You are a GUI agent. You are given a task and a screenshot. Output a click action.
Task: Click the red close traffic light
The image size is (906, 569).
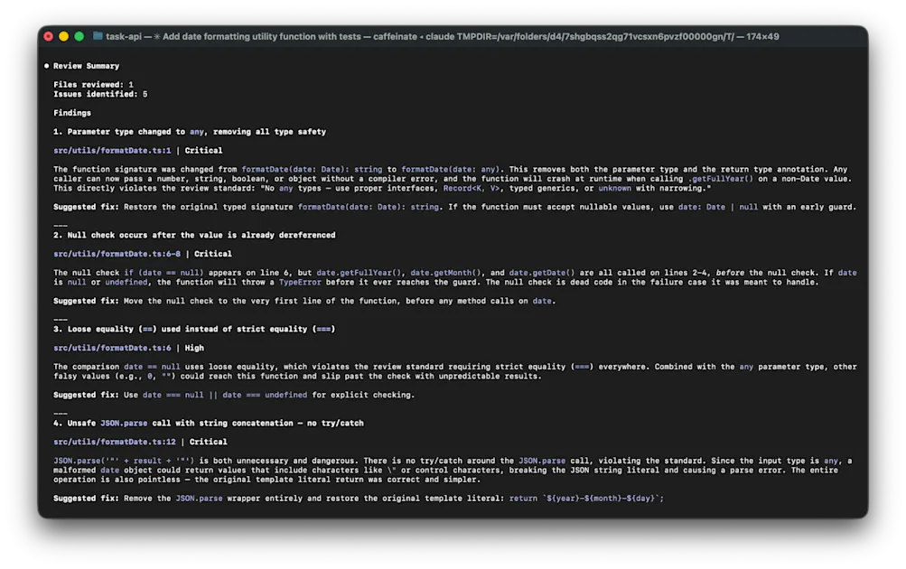coord(48,37)
